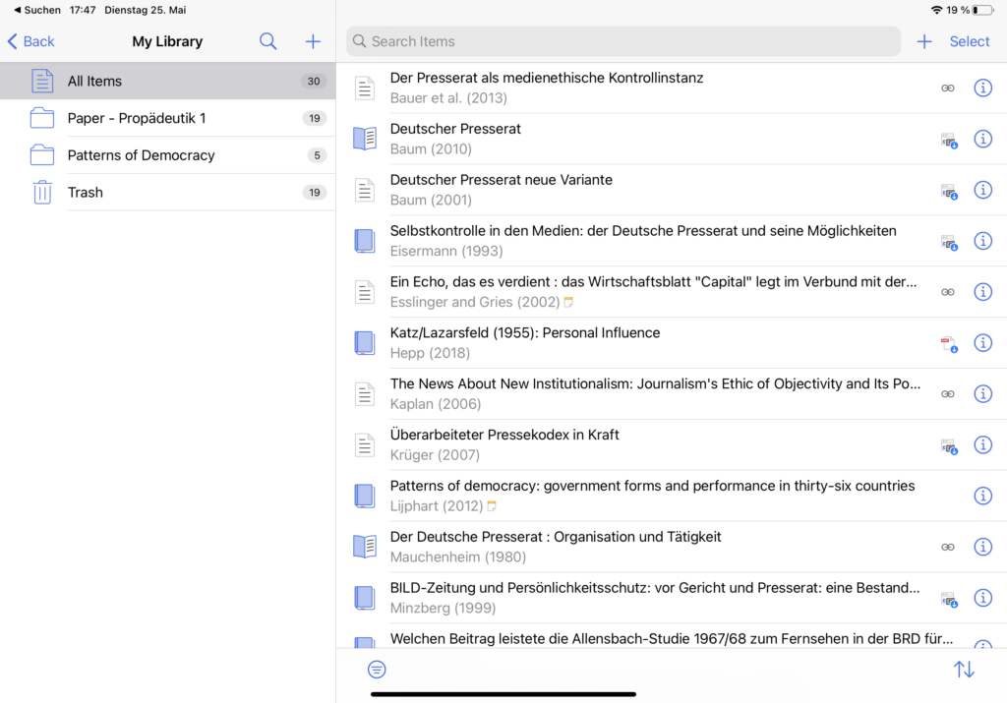This screenshot has width=1007, height=703.
Task: Show info for Kaplan 2006 item
Action: tap(983, 393)
